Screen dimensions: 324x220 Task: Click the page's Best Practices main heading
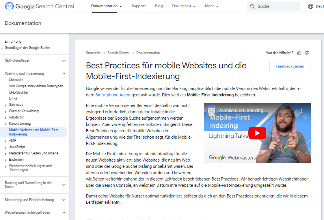(166, 71)
